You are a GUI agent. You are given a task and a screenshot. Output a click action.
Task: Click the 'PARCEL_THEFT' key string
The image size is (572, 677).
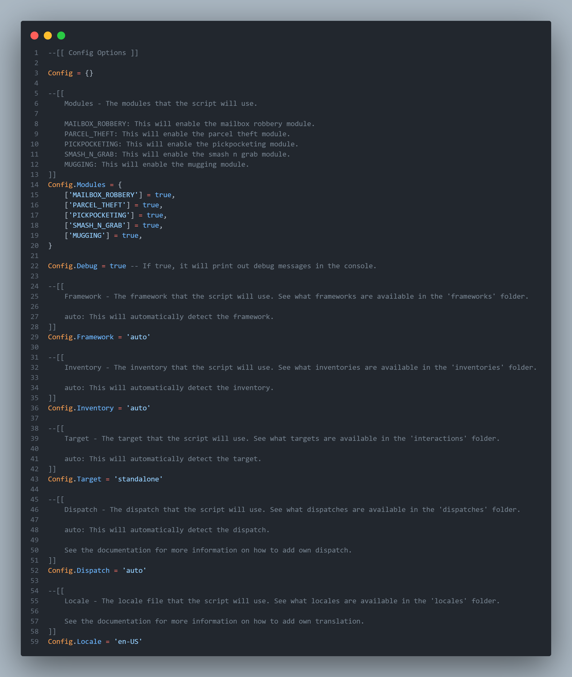(97, 205)
